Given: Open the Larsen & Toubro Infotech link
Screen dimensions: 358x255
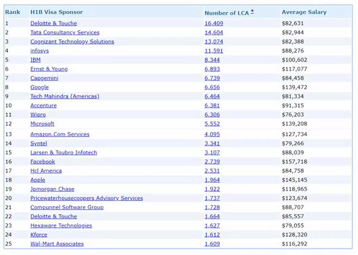Looking at the screenshot, I should [64, 153].
